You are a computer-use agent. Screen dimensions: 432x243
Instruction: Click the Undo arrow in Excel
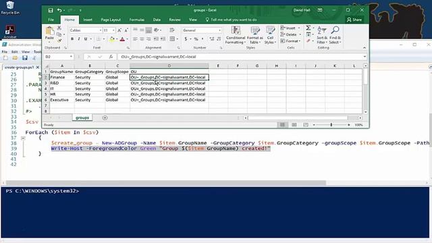59,11
